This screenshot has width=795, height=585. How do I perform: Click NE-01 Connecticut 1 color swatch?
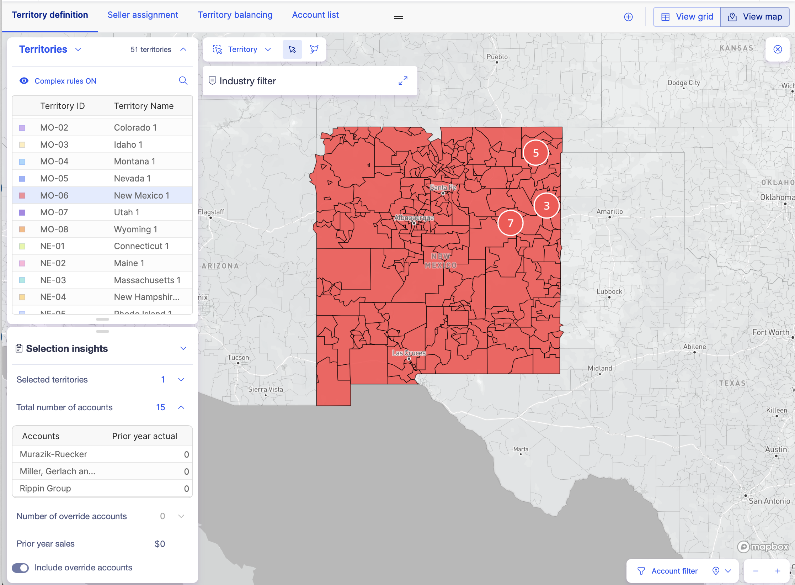(x=22, y=246)
